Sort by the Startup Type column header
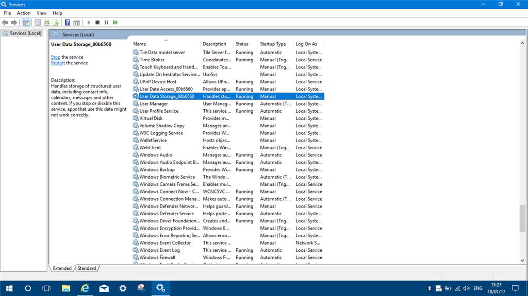528x296 pixels. click(x=276, y=44)
